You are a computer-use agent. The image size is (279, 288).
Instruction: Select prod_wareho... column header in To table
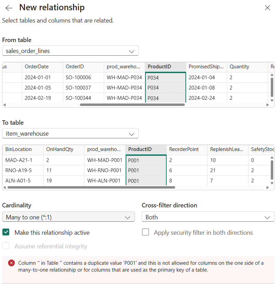click(x=105, y=149)
